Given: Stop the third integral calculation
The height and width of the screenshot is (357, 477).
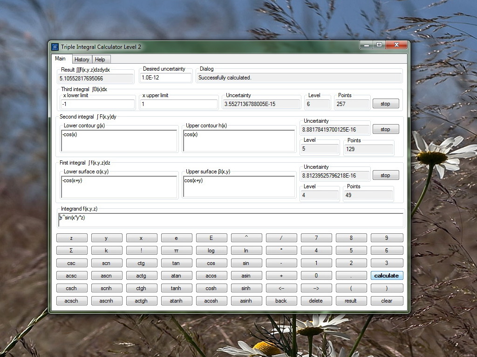Looking at the screenshot, I should pyautogui.click(x=385, y=104).
